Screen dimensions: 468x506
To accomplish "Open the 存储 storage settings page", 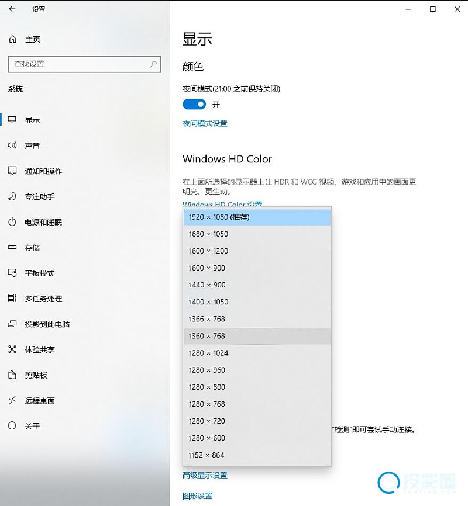I will [32, 248].
